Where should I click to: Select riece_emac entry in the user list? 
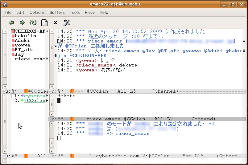(x=30, y=59)
